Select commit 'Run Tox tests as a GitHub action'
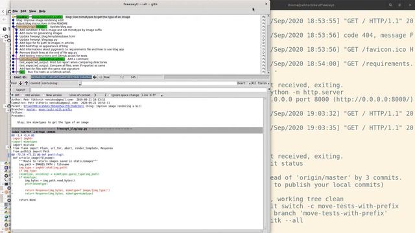Viewport: 415px width, 233px height. (x=49, y=72)
